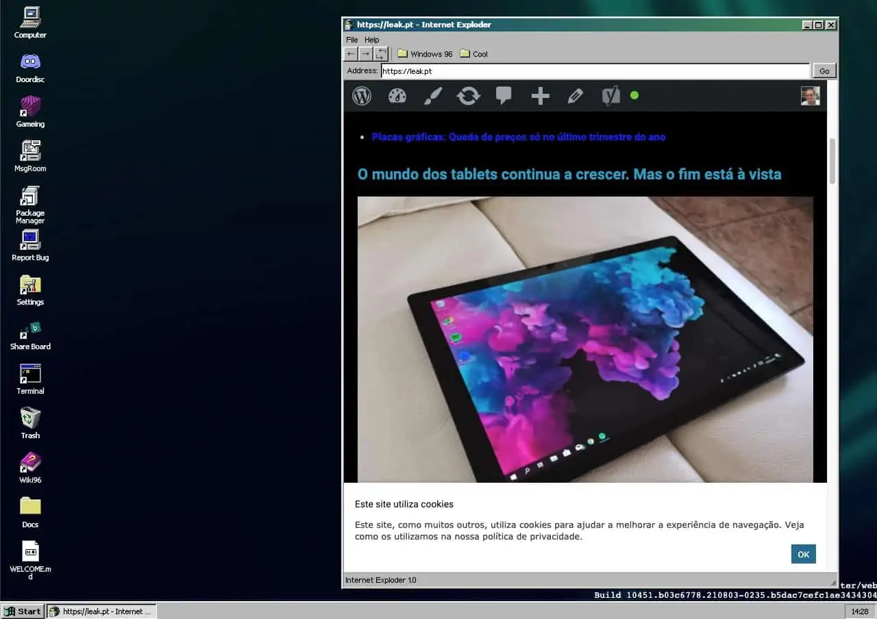The image size is (877, 619).
Task: Open the comments speech bubble icon
Action: click(x=504, y=96)
